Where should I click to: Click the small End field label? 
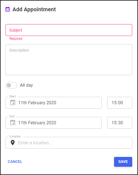12,116
